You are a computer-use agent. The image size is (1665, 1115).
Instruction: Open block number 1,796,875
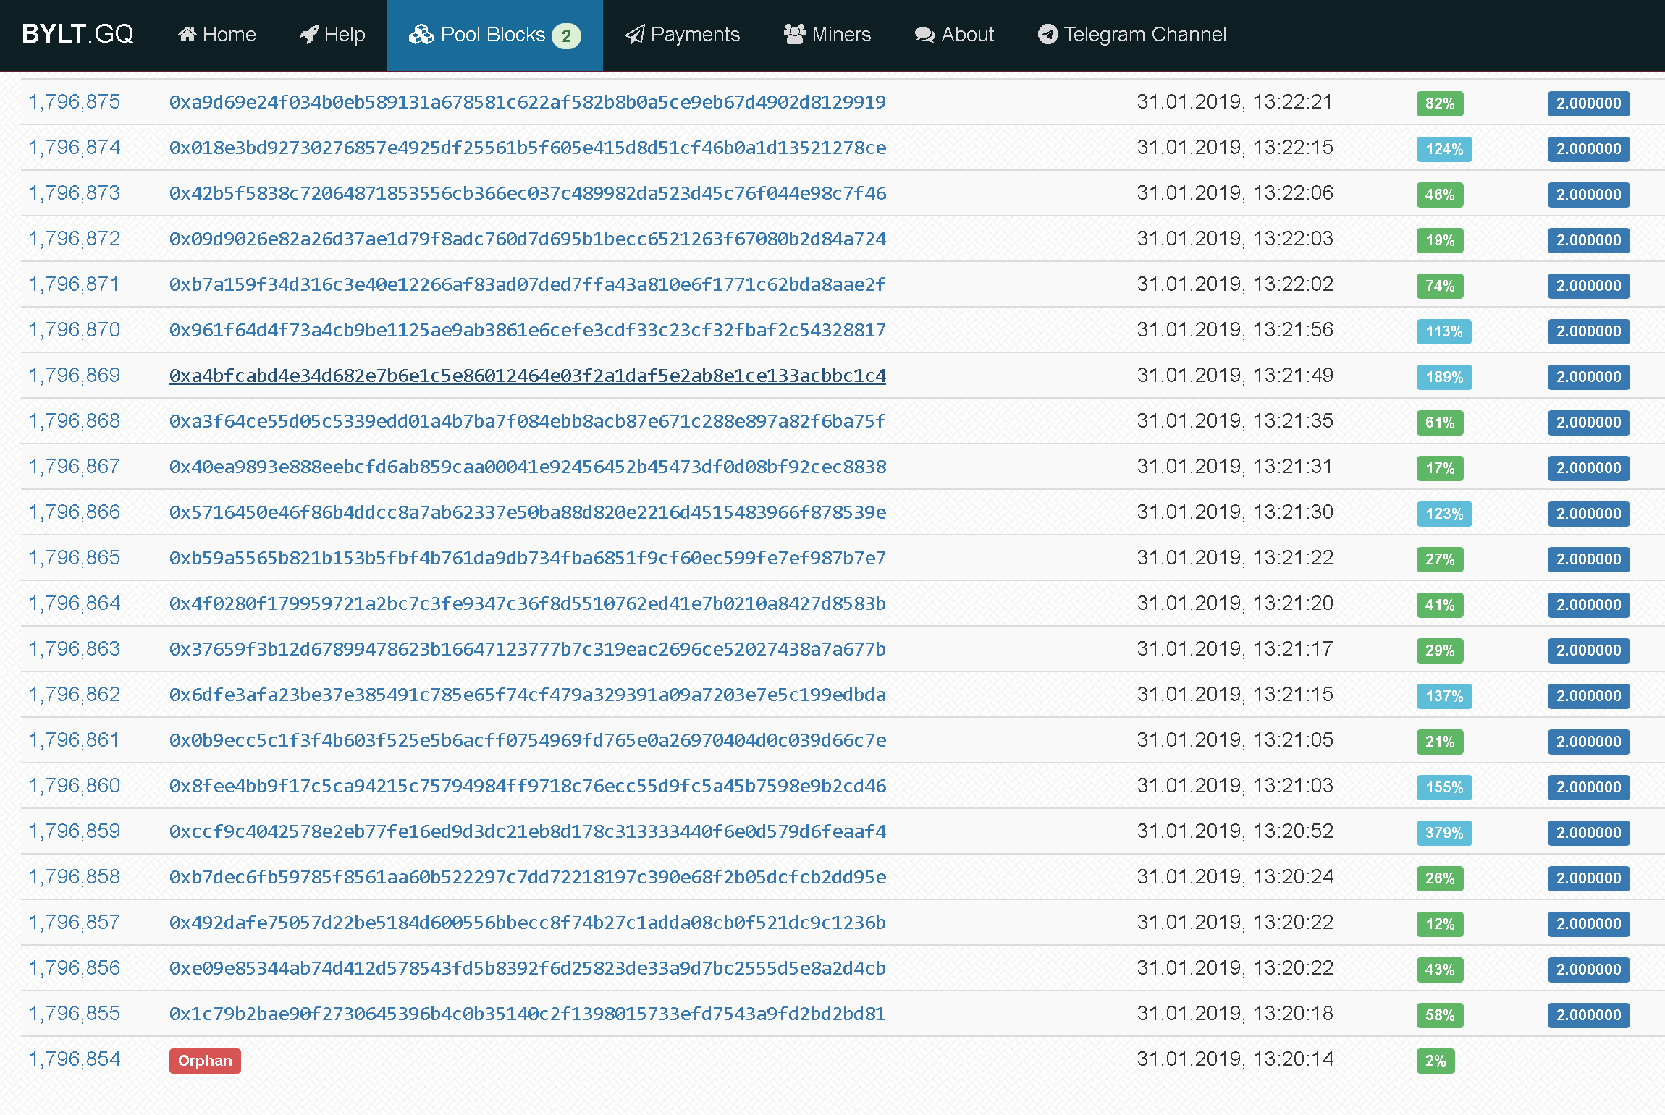tap(74, 102)
